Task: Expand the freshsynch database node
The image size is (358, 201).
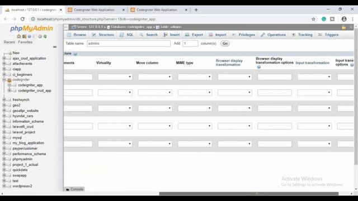Action: point(4,99)
